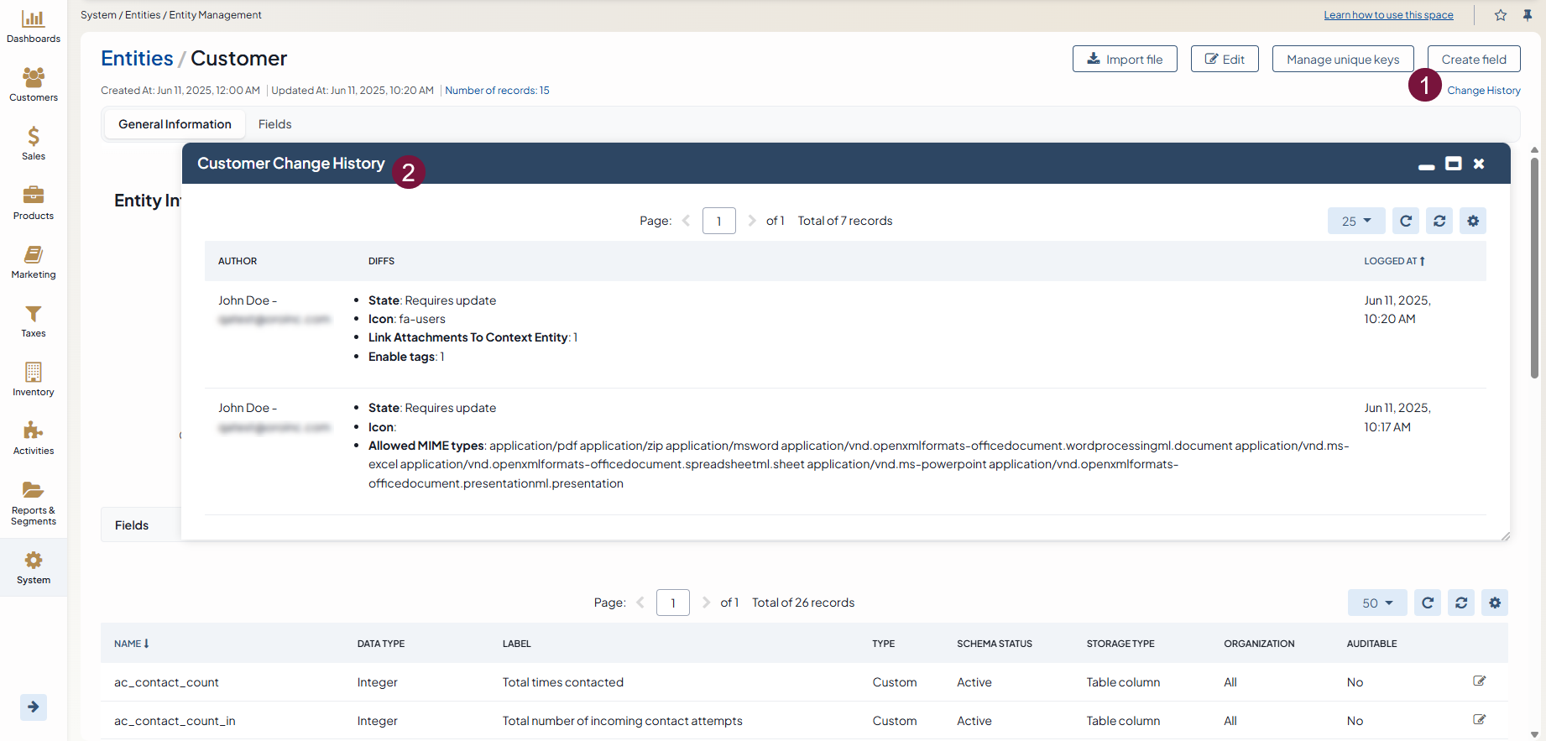Screen dimensions: 1546x741
Task: Expand the sidebar with arrow button
Action: click(34, 707)
